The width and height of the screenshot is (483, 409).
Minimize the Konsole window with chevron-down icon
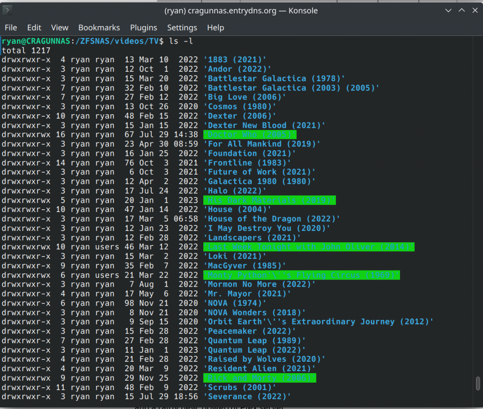(x=448, y=10)
